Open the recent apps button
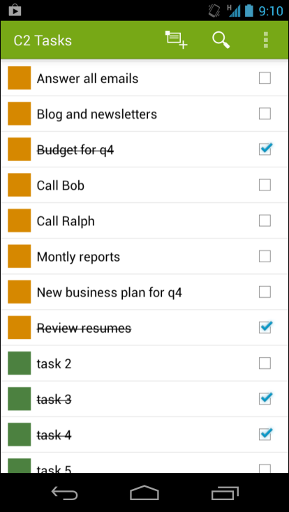The height and width of the screenshot is (512, 289). tap(225, 492)
